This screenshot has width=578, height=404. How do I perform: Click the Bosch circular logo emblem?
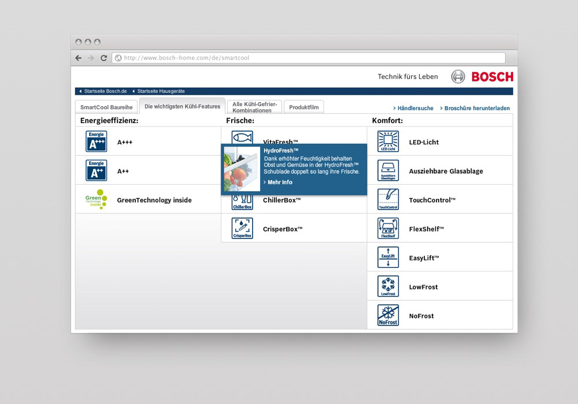[458, 77]
